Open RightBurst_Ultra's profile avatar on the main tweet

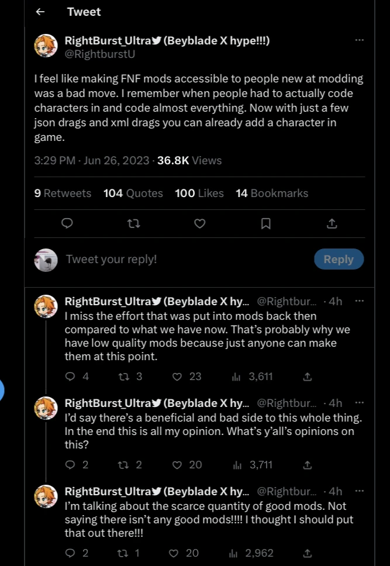pos(46,46)
